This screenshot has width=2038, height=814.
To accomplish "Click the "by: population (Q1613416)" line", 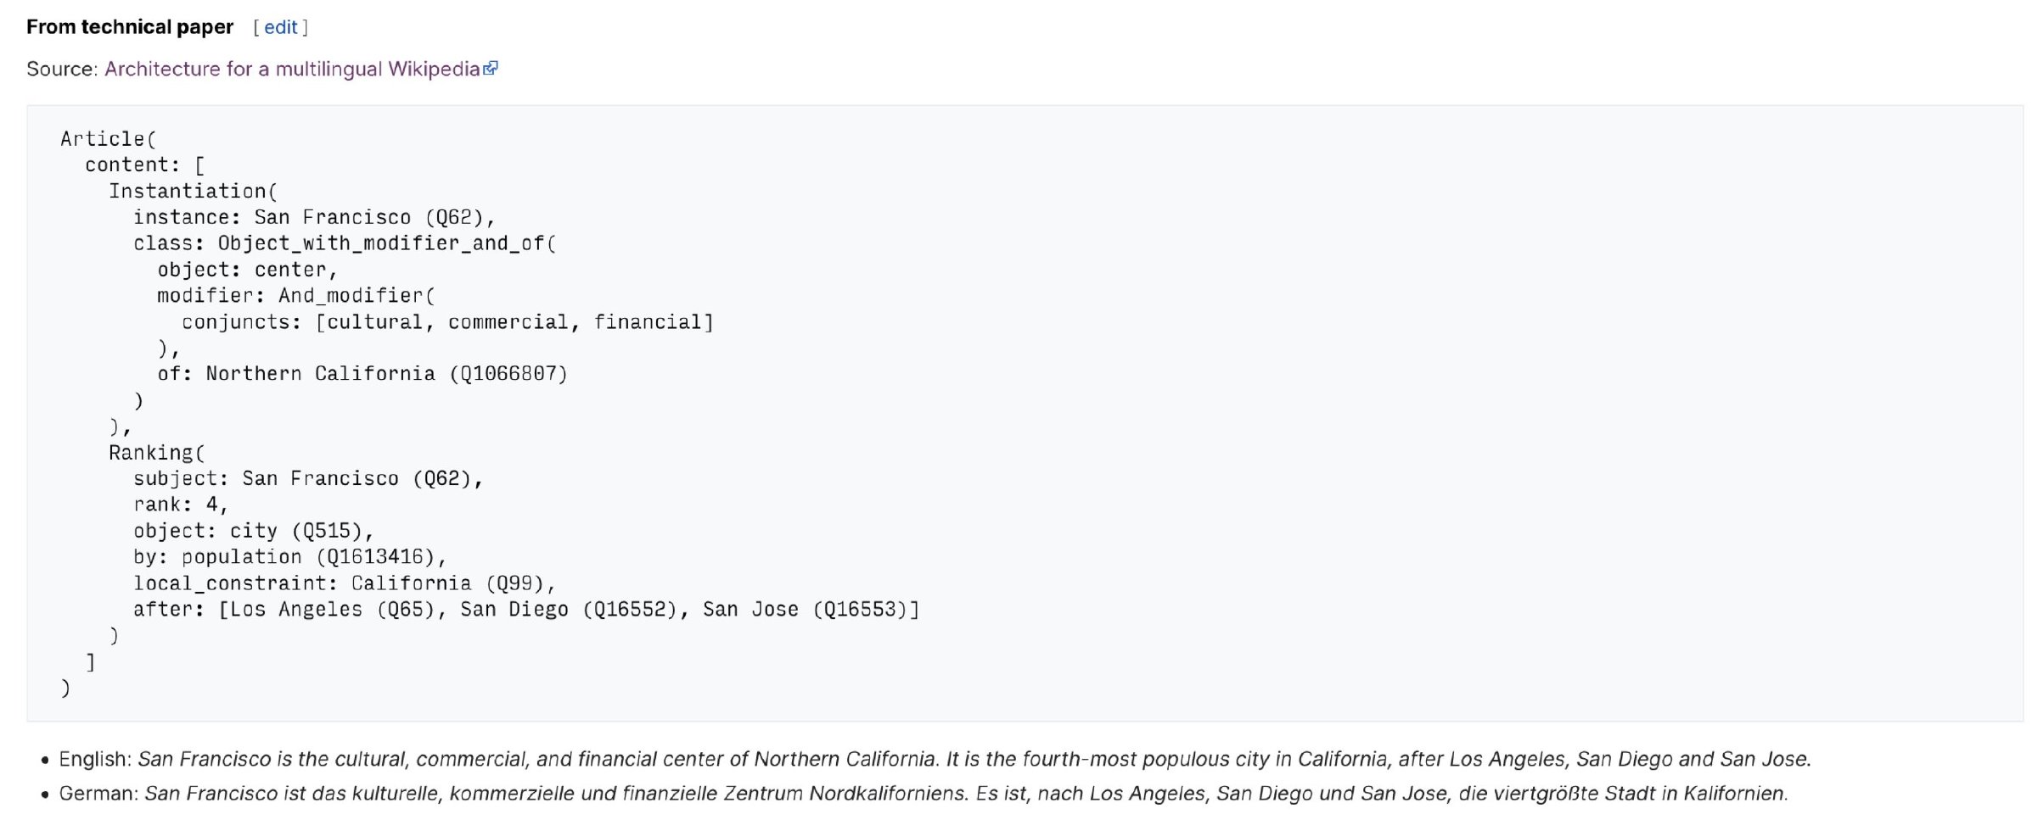I will [x=289, y=557].
